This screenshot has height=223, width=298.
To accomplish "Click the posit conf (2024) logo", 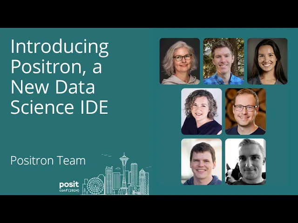I will click(69, 187).
